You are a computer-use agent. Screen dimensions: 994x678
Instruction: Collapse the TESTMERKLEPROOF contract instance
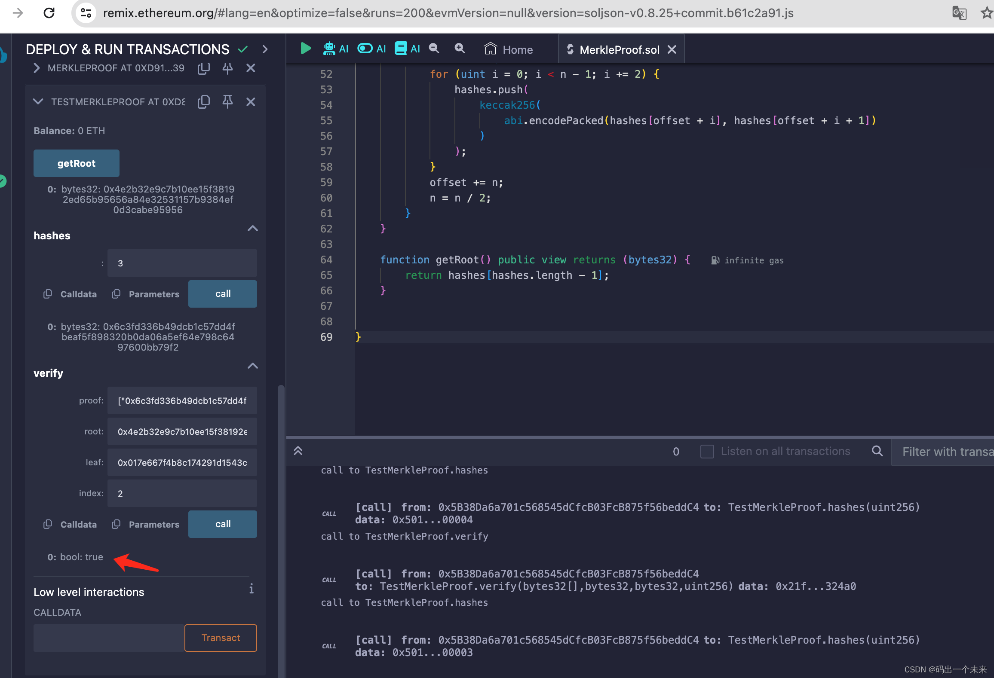point(38,102)
